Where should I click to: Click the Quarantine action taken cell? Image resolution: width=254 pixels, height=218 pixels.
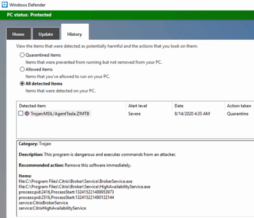(x=238, y=114)
